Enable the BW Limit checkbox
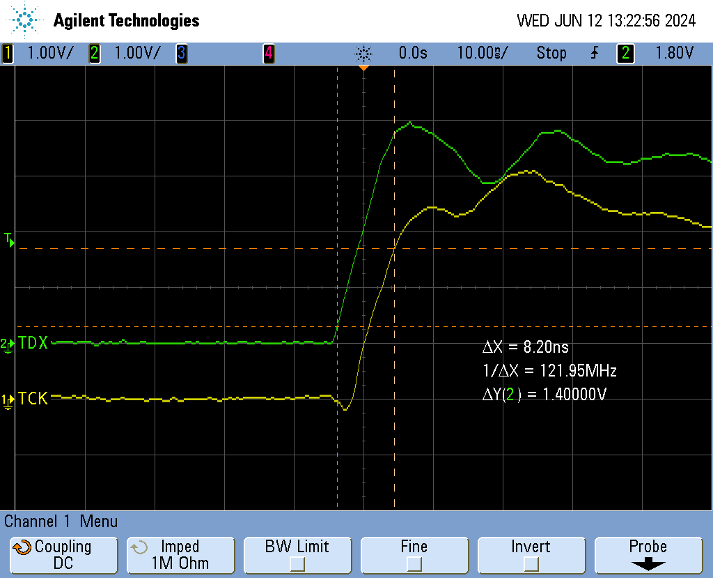 tap(297, 563)
